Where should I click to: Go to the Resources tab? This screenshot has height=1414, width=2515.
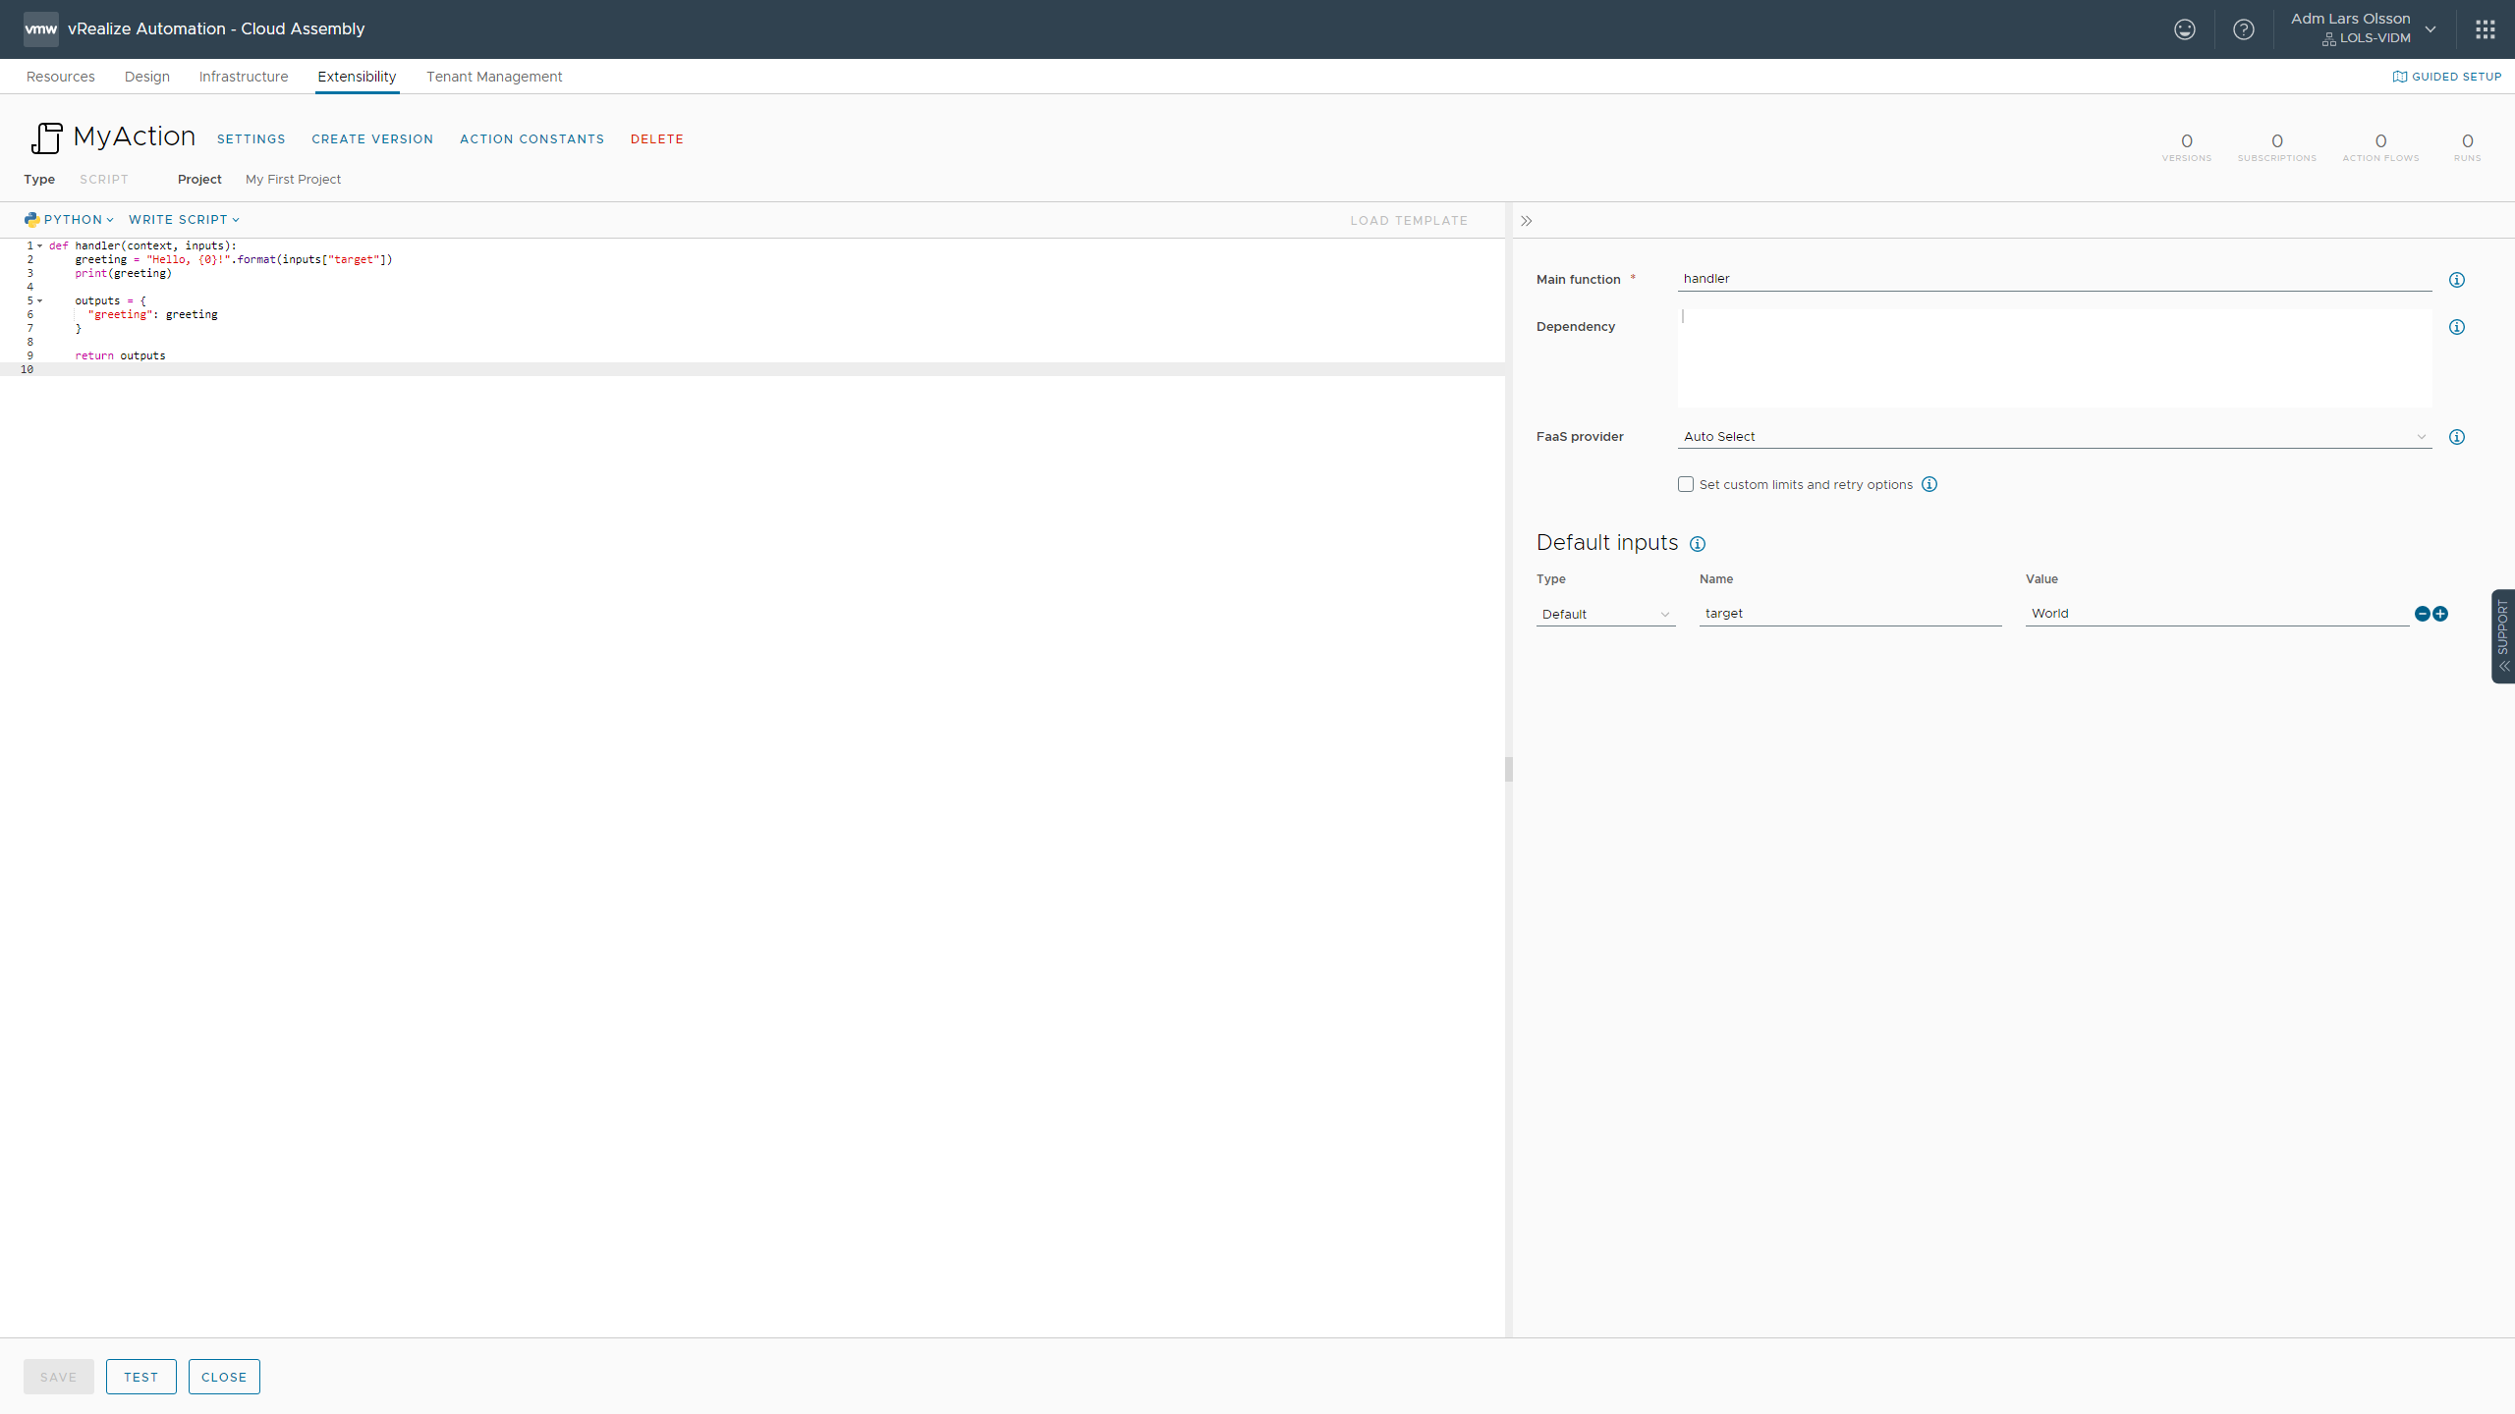(x=61, y=77)
